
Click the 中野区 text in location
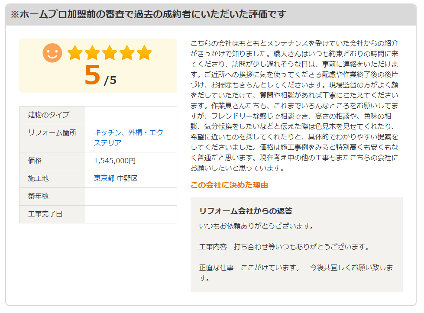pyautogui.click(x=127, y=178)
